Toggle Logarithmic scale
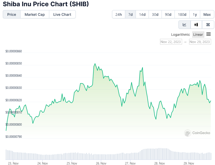The width and height of the screenshot is (215, 165). click(181, 34)
